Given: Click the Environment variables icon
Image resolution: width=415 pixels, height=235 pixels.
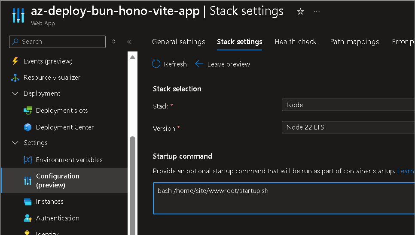Looking at the screenshot, I should pyautogui.click(x=28, y=160).
